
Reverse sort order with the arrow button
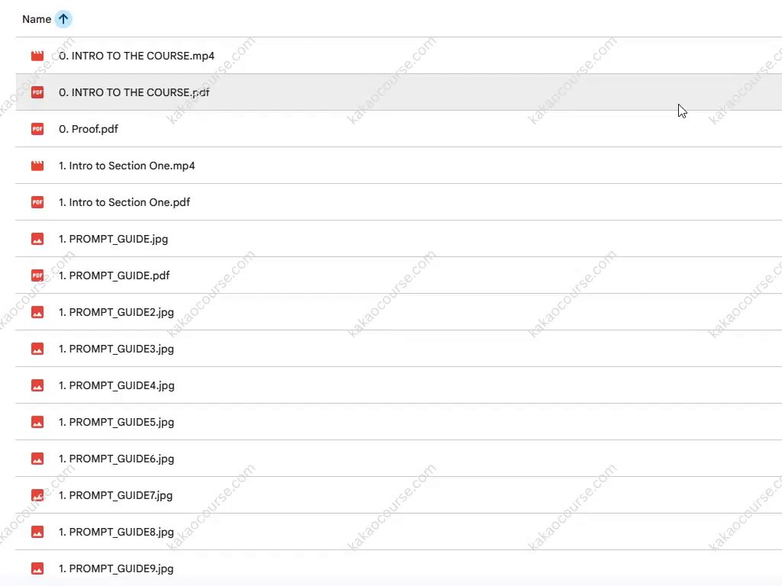pos(63,19)
